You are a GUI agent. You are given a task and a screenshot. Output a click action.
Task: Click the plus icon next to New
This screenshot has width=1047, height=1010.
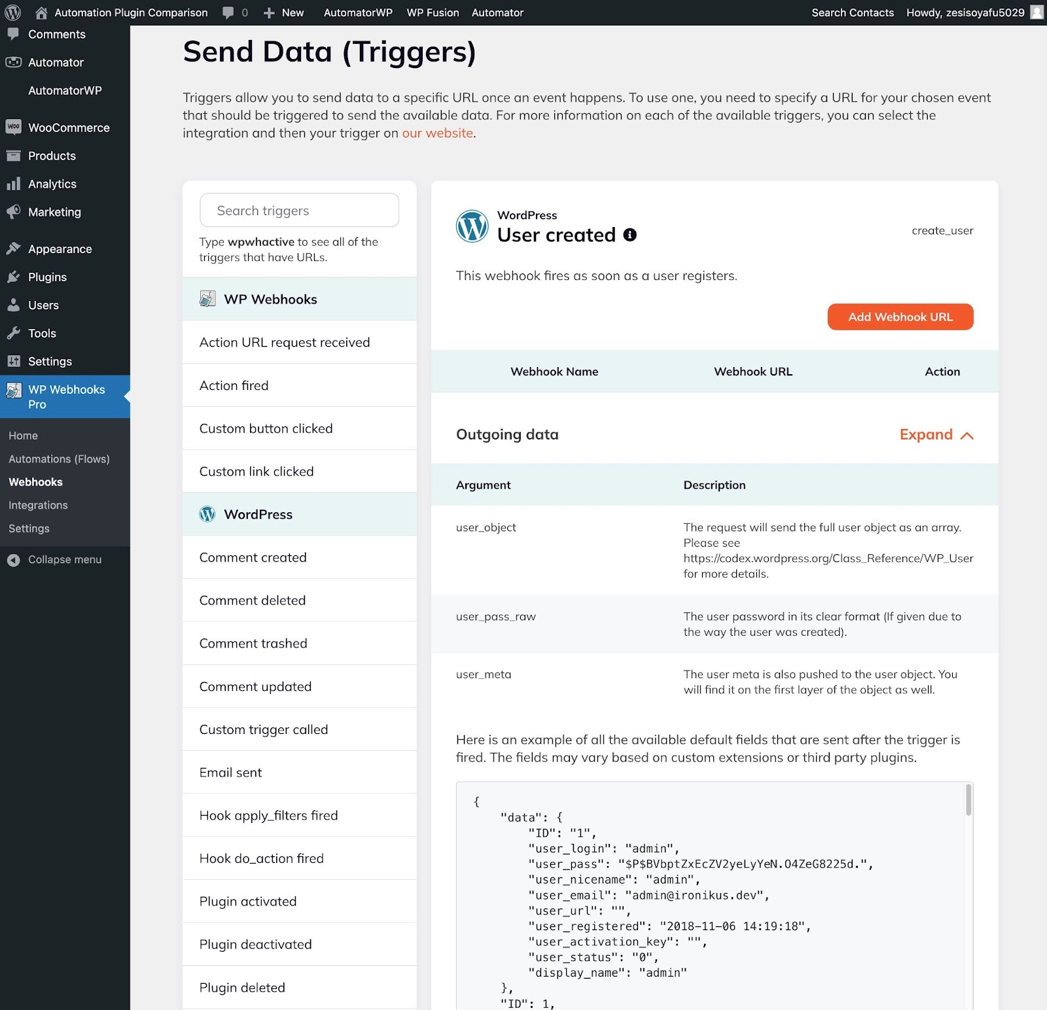click(x=269, y=13)
